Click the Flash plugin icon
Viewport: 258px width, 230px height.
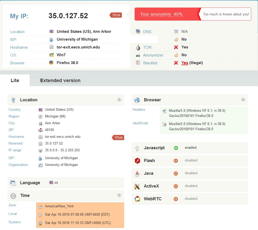click(137, 161)
